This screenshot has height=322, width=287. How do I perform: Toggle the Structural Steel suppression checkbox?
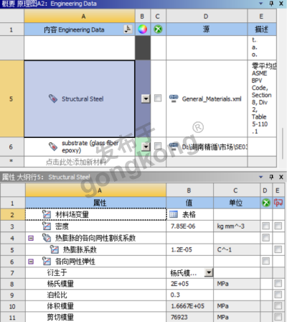pyautogui.click(x=158, y=98)
